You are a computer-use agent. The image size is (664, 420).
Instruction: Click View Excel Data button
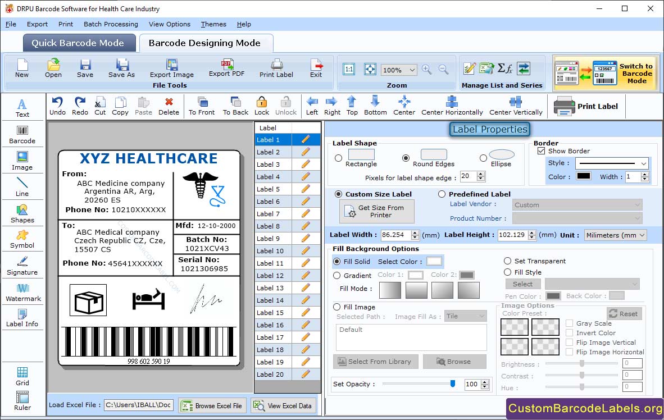tap(283, 405)
